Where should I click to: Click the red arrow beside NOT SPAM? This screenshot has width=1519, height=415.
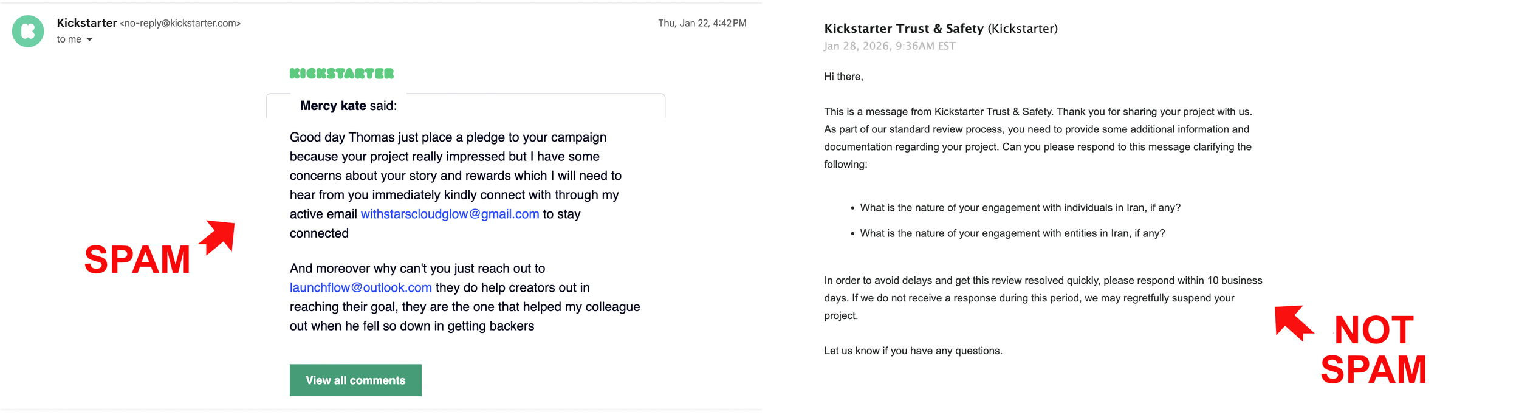tap(1293, 322)
